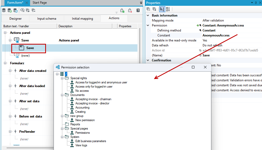This screenshot has width=262, height=150.
Task: Select the No access permission
Action: [82, 91]
